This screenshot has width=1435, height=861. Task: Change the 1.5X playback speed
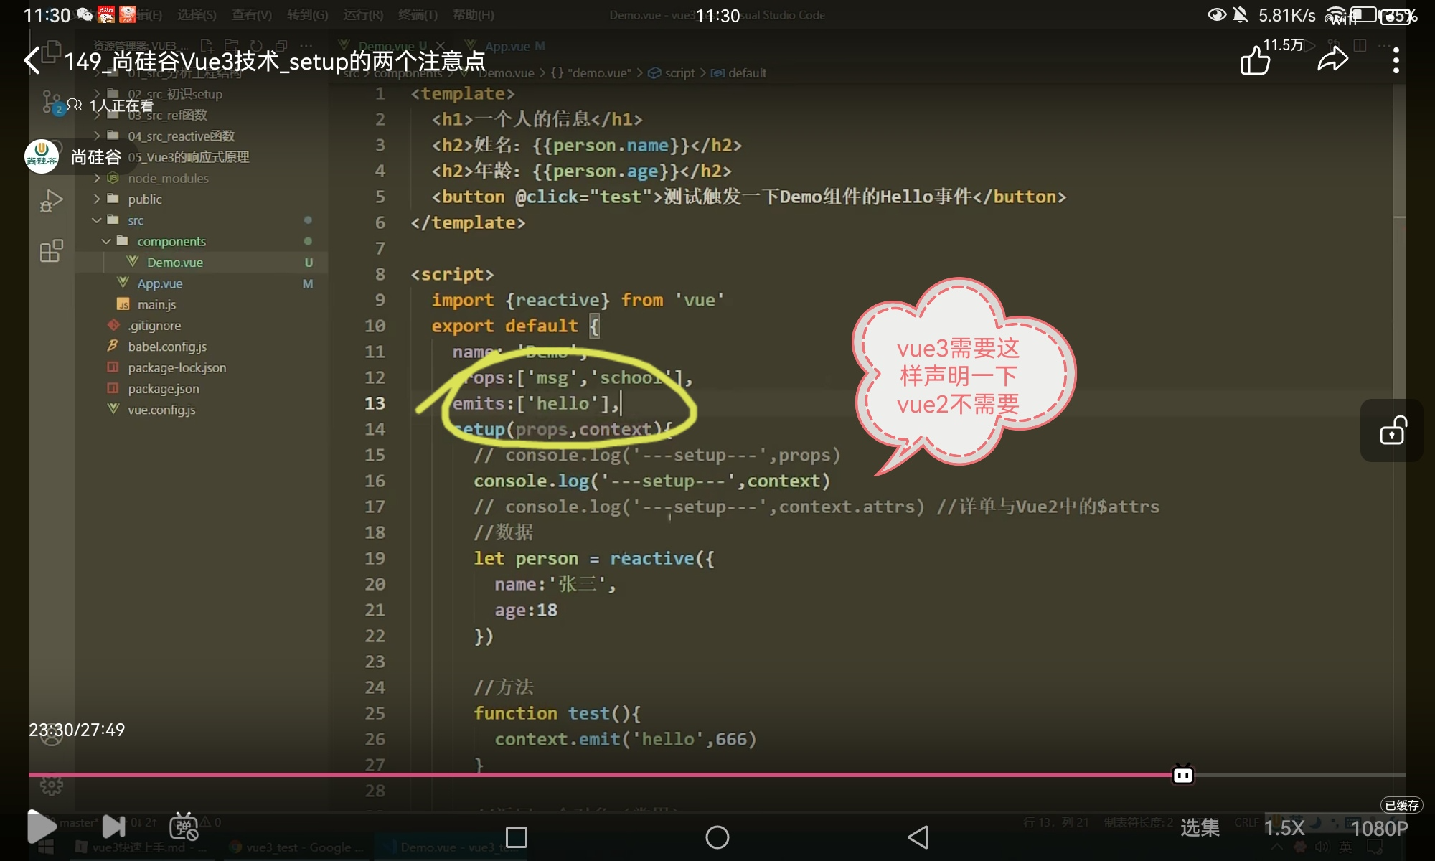[x=1284, y=828]
